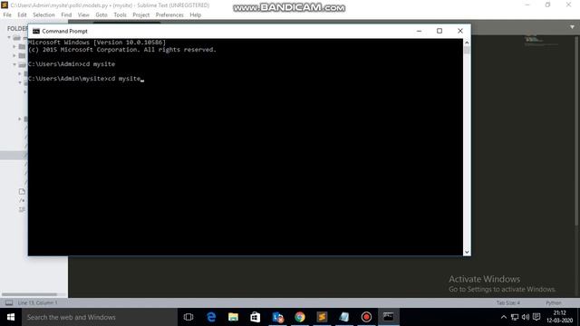Screen dimensions: 580x326
Task: Open File Explorer from the taskbar
Action: 233,317
